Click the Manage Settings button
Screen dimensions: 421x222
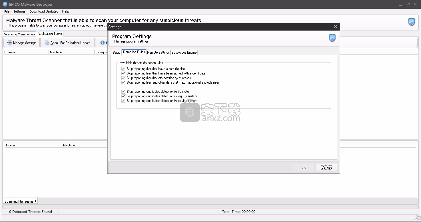point(22,43)
